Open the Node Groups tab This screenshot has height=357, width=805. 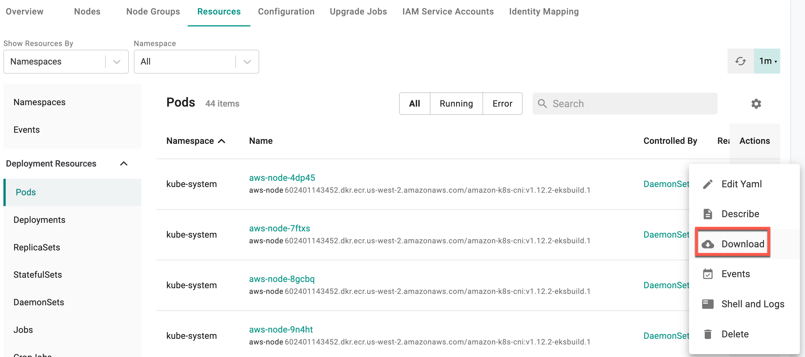153,12
